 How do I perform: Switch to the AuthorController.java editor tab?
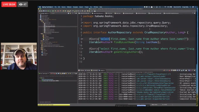click(85, 13)
